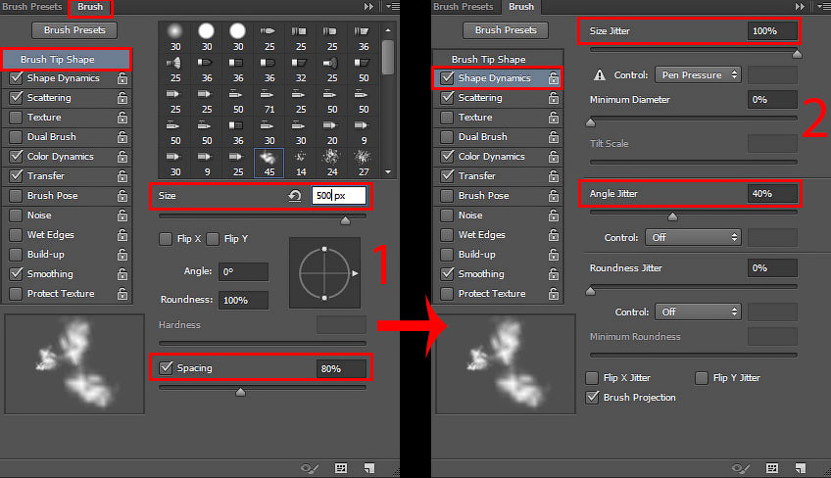This screenshot has width=831, height=478.
Task: Toggle Texture lock icon in Brush Tip Shape view
Action: (x=122, y=118)
